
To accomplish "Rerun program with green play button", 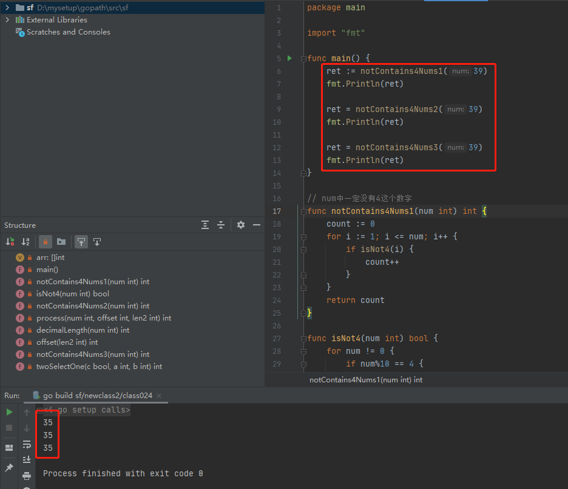I will (10, 412).
